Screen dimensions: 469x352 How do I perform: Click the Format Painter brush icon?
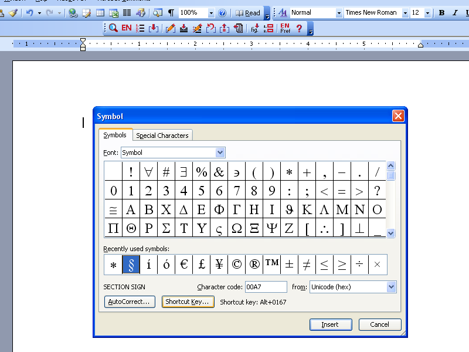click(13, 13)
